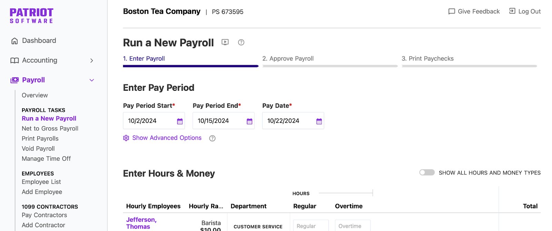Click the Regular column header

[x=305, y=206]
